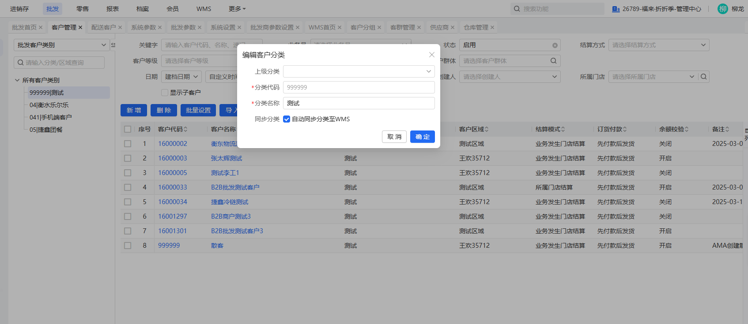The width and height of the screenshot is (748, 324).
Task: Open 结算方式 dropdown
Action: coord(659,45)
